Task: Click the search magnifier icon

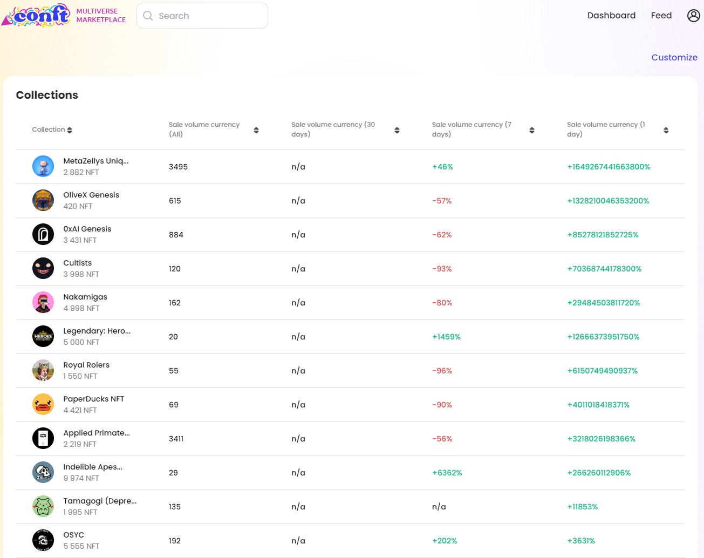Action: 148,16
